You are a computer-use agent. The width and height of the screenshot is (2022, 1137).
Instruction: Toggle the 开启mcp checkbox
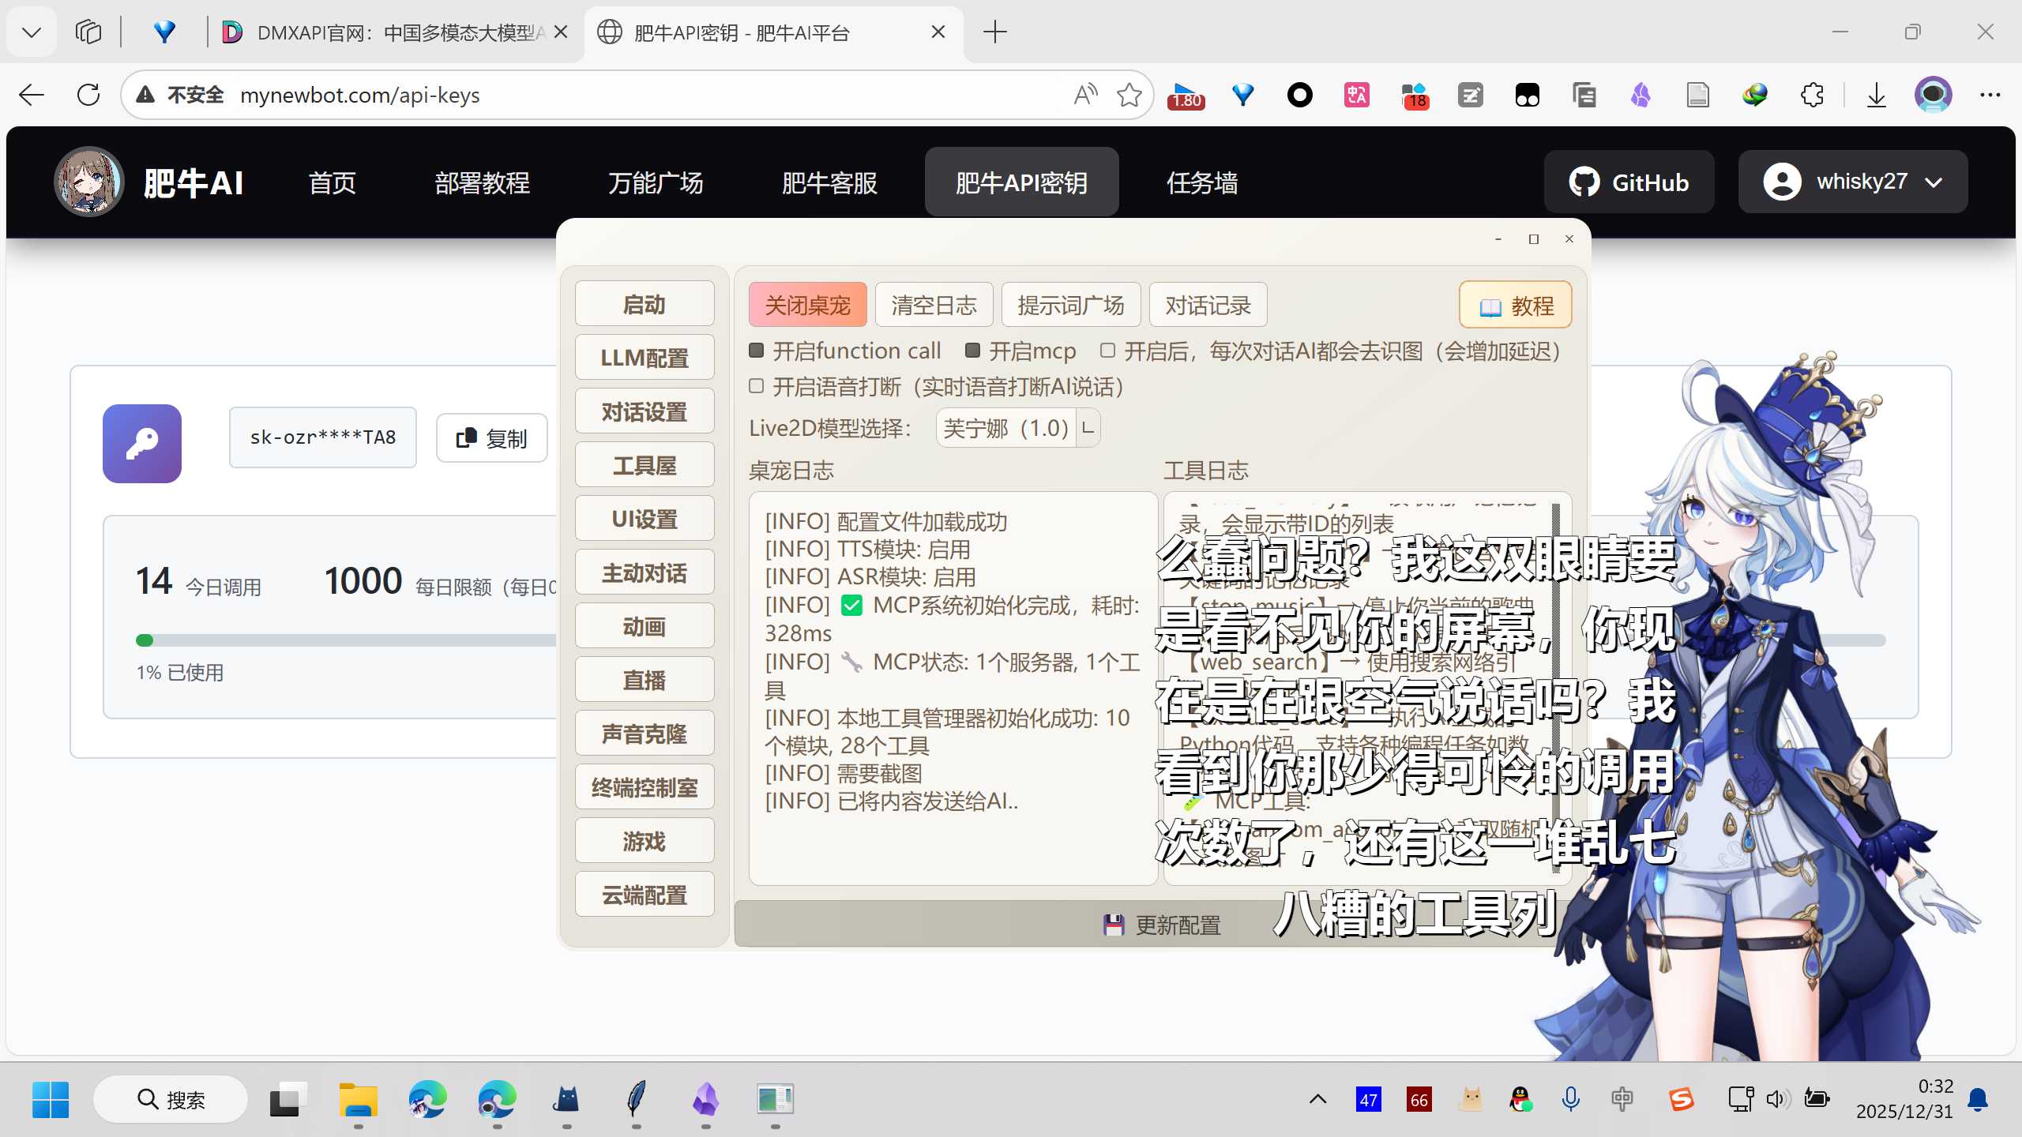[973, 351]
